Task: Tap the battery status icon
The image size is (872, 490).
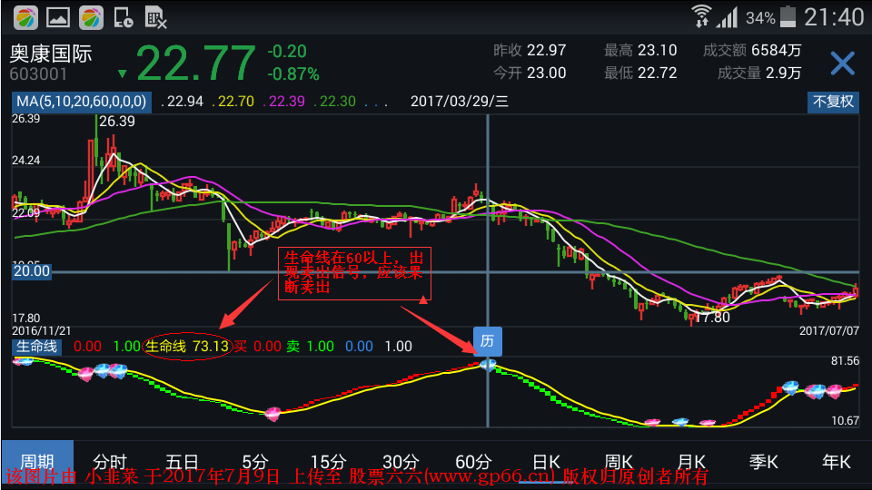Action: tap(788, 16)
